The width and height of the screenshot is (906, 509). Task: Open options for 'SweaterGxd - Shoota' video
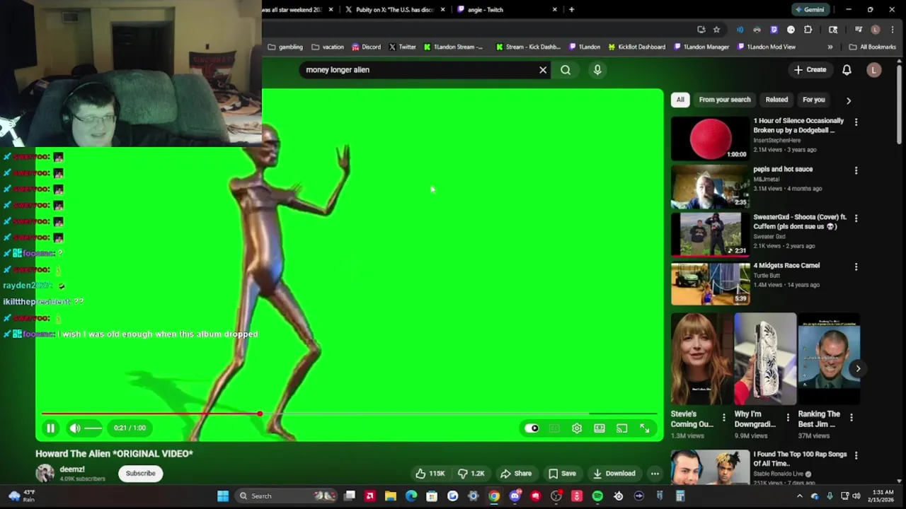click(x=856, y=218)
